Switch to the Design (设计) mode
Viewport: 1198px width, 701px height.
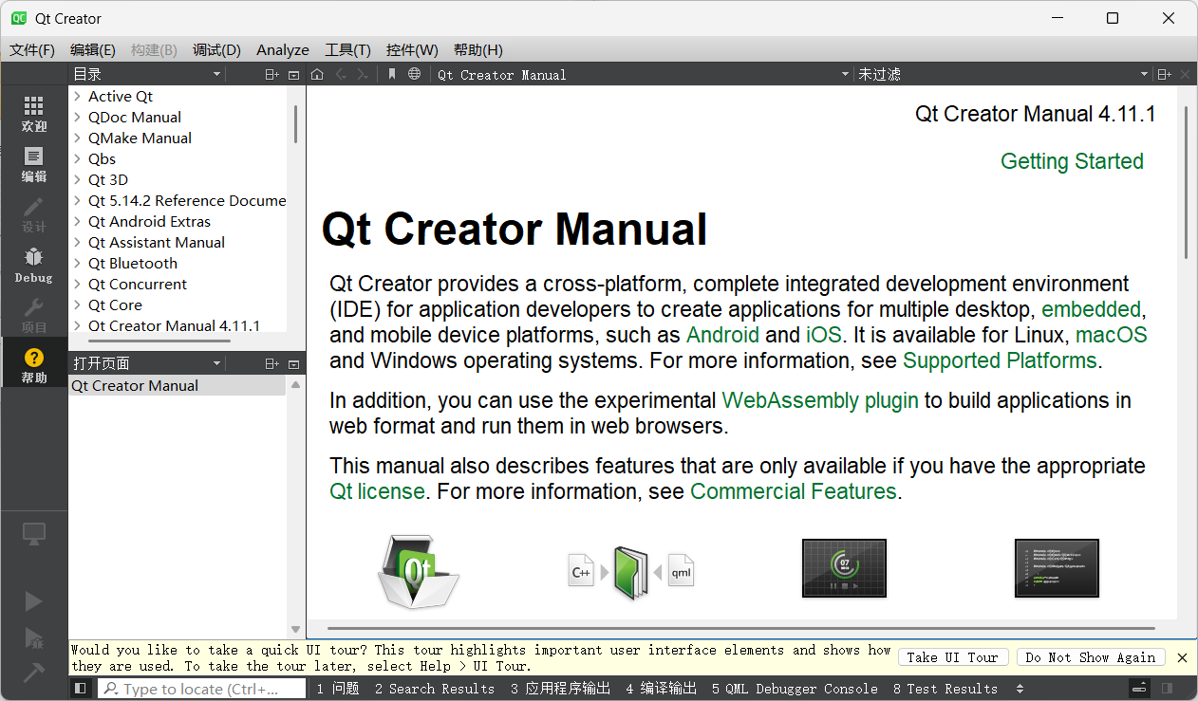[34, 215]
